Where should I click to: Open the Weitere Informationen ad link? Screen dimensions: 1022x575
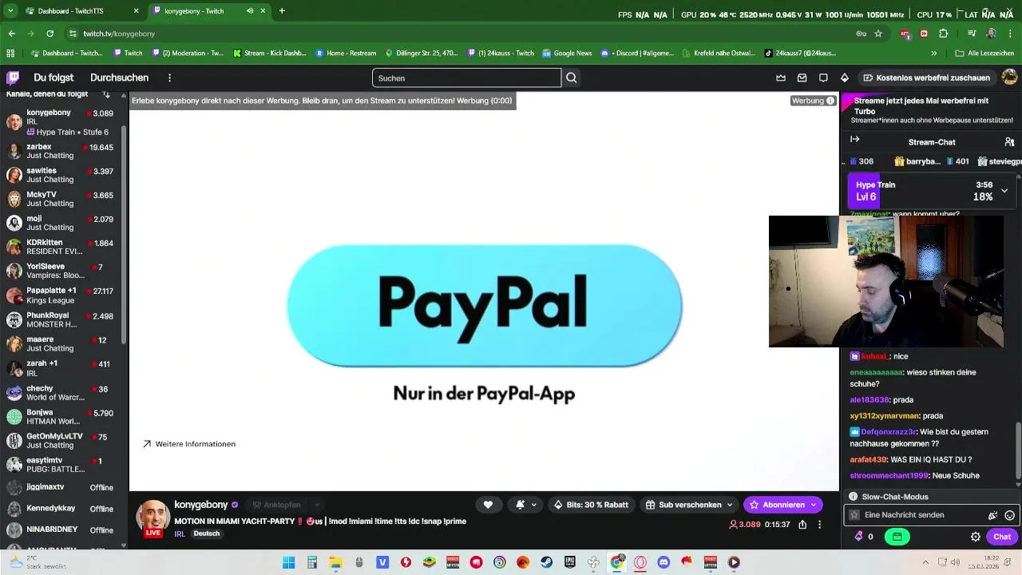189,444
